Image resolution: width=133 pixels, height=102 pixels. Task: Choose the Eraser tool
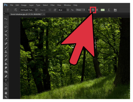6,60
